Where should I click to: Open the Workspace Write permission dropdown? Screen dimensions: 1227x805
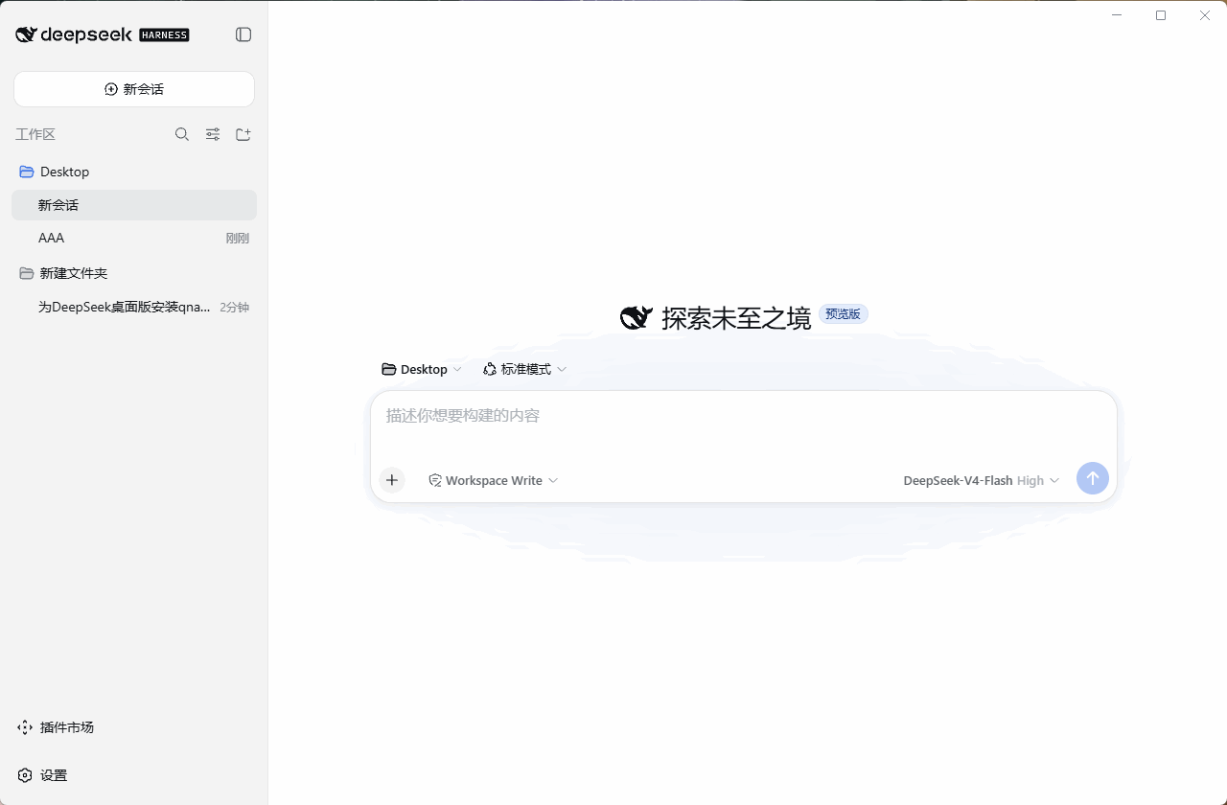point(494,480)
